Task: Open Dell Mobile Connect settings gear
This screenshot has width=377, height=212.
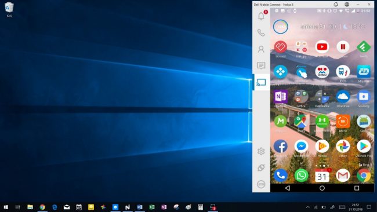Action: [x=261, y=151]
